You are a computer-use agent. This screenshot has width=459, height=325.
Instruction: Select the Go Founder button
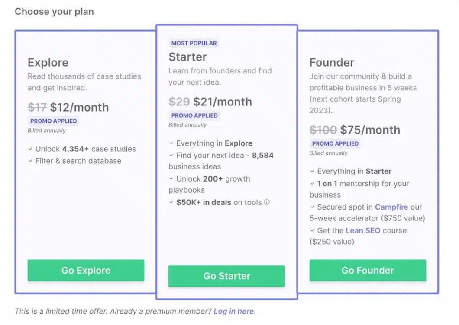(368, 271)
